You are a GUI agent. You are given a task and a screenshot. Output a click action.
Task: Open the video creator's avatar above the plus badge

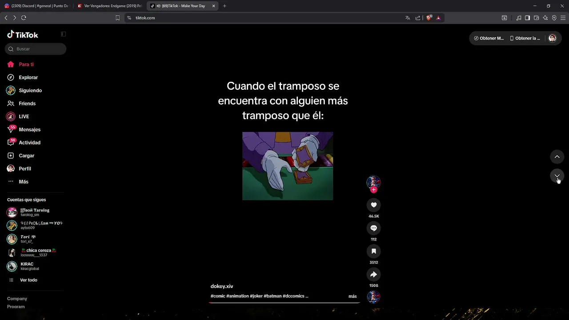pyautogui.click(x=373, y=182)
